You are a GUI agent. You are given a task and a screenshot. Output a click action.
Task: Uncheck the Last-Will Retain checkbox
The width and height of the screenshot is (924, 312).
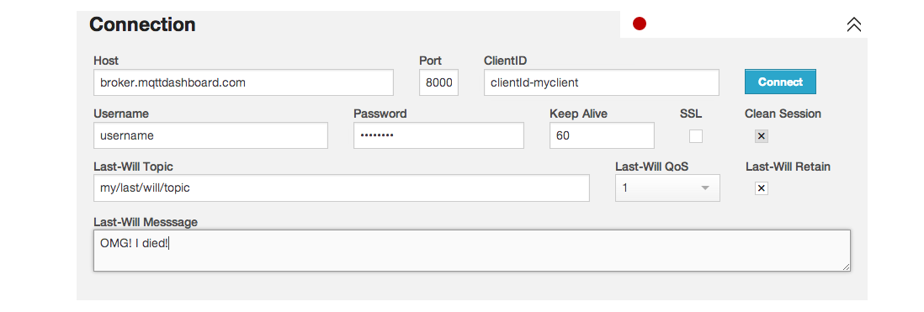(762, 188)
